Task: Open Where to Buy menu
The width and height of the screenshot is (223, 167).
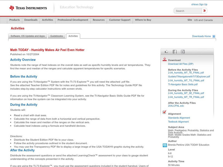Action: pyautogui.click(x=143, y=20)
